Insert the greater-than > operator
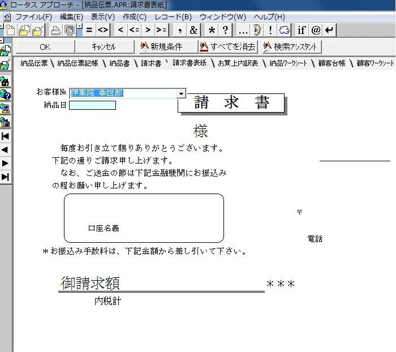 click(148, 30)
